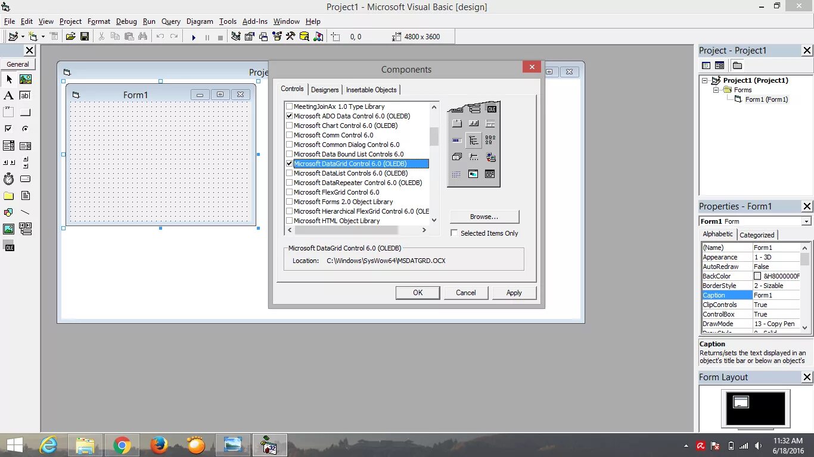Click View Object icon in Project panel
This screenshot has width=814, height=457.
[719, 65]
